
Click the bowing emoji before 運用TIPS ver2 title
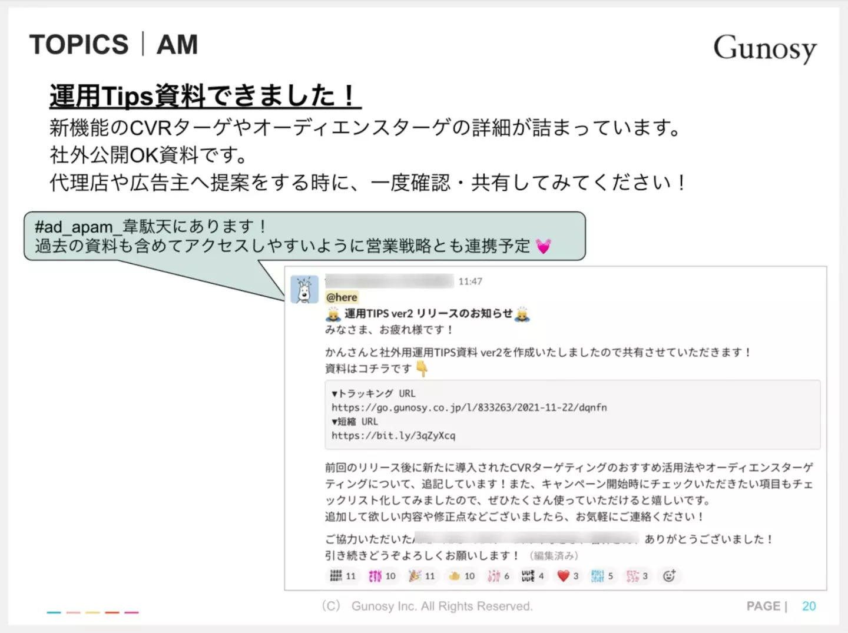pos(333,314)
